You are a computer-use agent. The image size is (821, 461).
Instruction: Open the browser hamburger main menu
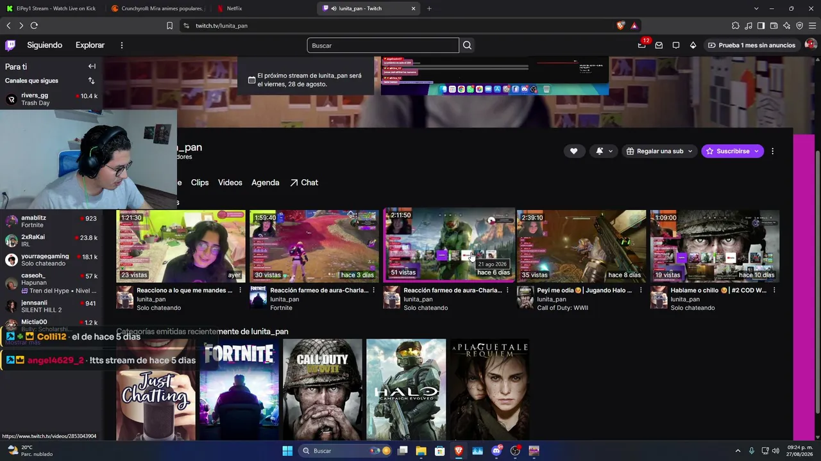tap(812, 26)
